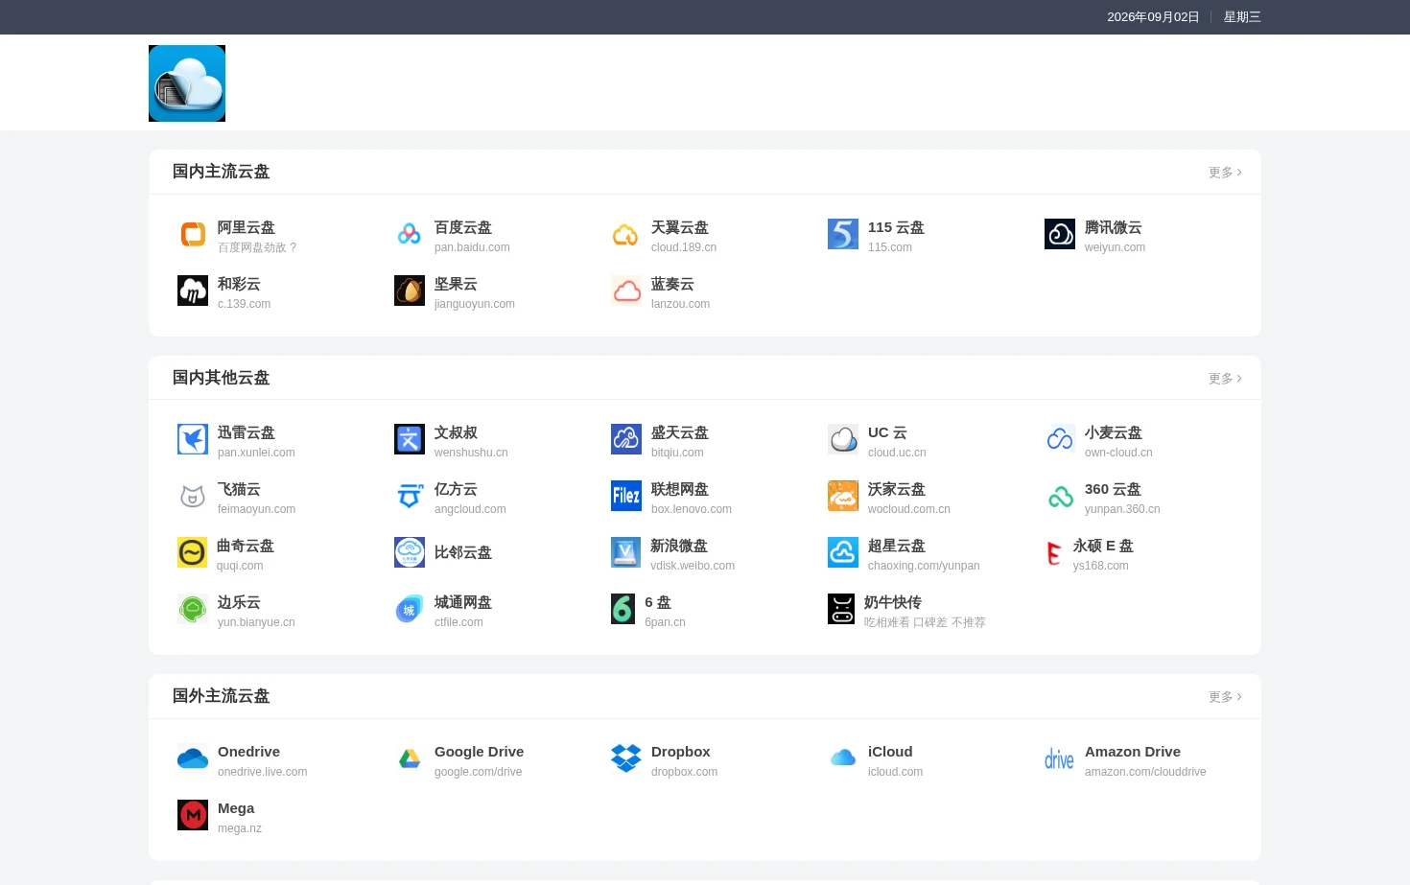This screenshot has width=1410, height=885.
Task: Expand 更多 in 国外主流云盘 section
Action: [1225, 697]
